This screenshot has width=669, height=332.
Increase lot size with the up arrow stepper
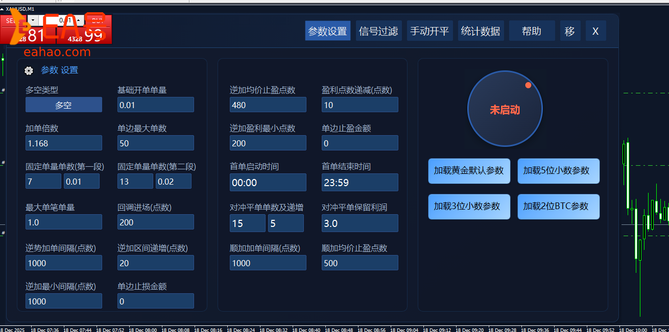click(79, 20)
